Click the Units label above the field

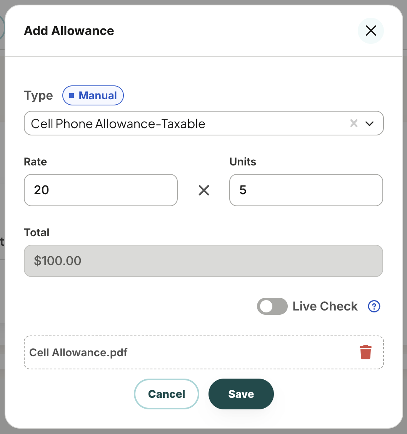coord(243,162)
